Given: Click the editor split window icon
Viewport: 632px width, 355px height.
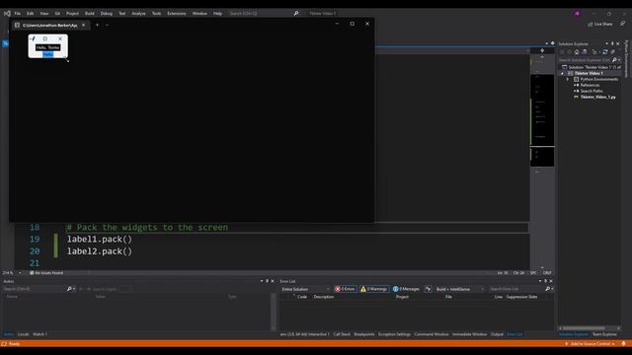Looking at the screenshot, I should [x=542, y=50].
